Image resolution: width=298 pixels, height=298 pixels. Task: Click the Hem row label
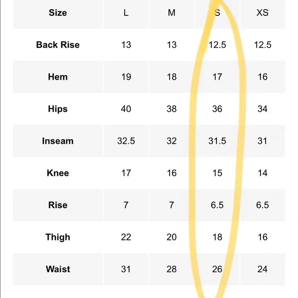pyautogui.click(x=58, y=77)
